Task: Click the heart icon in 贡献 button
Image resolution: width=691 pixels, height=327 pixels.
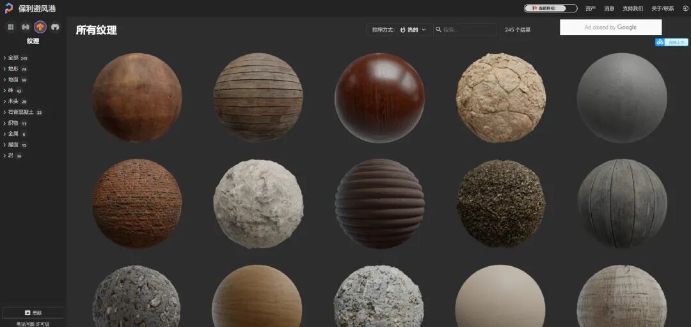Action: pyautogui.click(x=28, y=312)
